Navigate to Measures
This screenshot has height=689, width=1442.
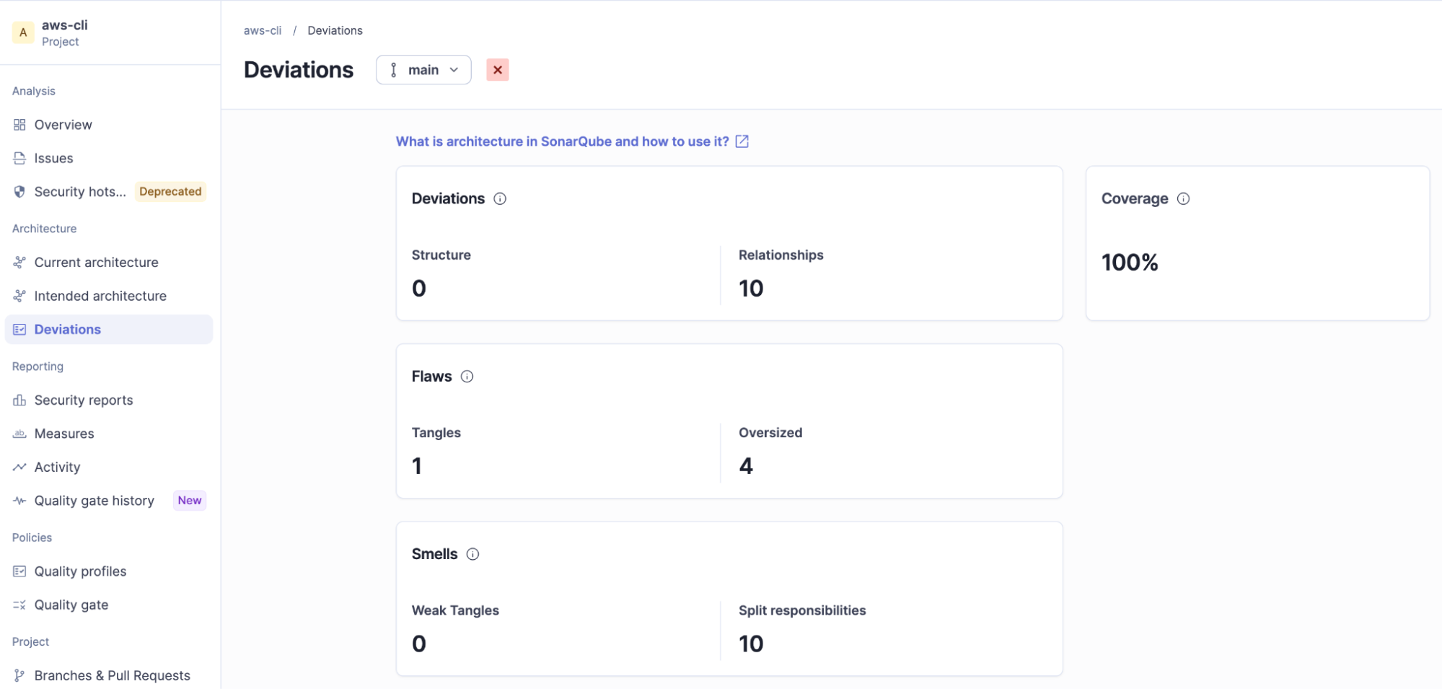[x=109, y=434]
